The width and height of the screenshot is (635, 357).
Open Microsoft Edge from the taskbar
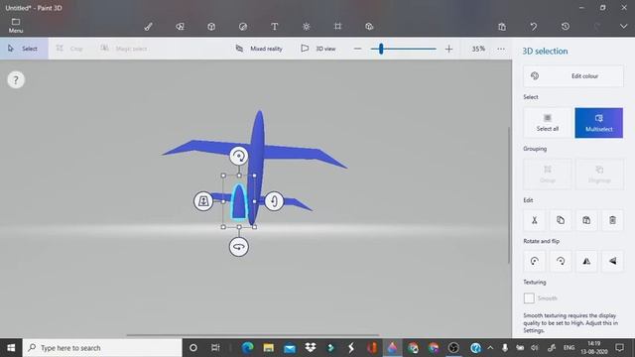click(x=247, y=348)
